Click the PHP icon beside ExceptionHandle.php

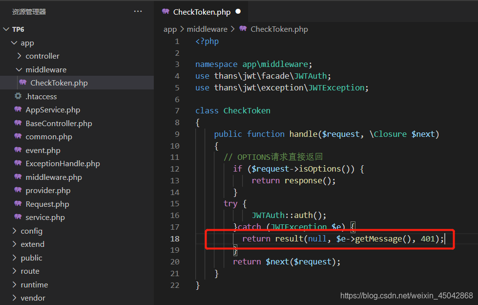tap(18, 164)
